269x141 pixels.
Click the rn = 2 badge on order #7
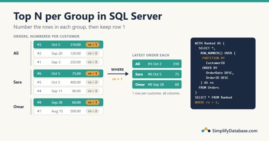(92, 111)
